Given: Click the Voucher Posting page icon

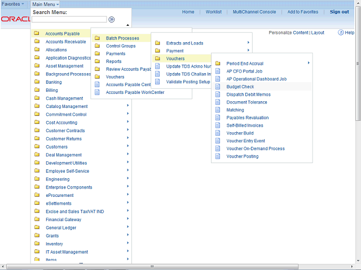Looking at the screenshot, I should click(218, 156).
